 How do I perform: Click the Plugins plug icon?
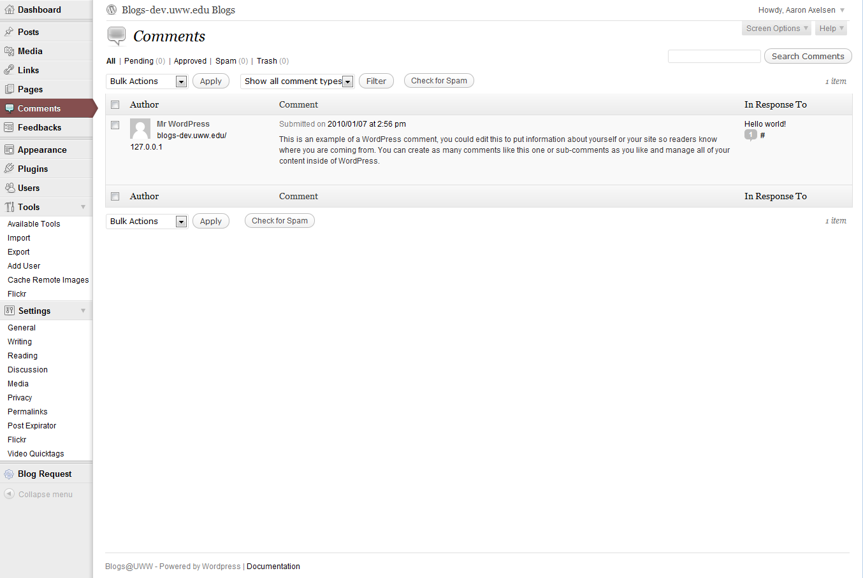[9, 169]
